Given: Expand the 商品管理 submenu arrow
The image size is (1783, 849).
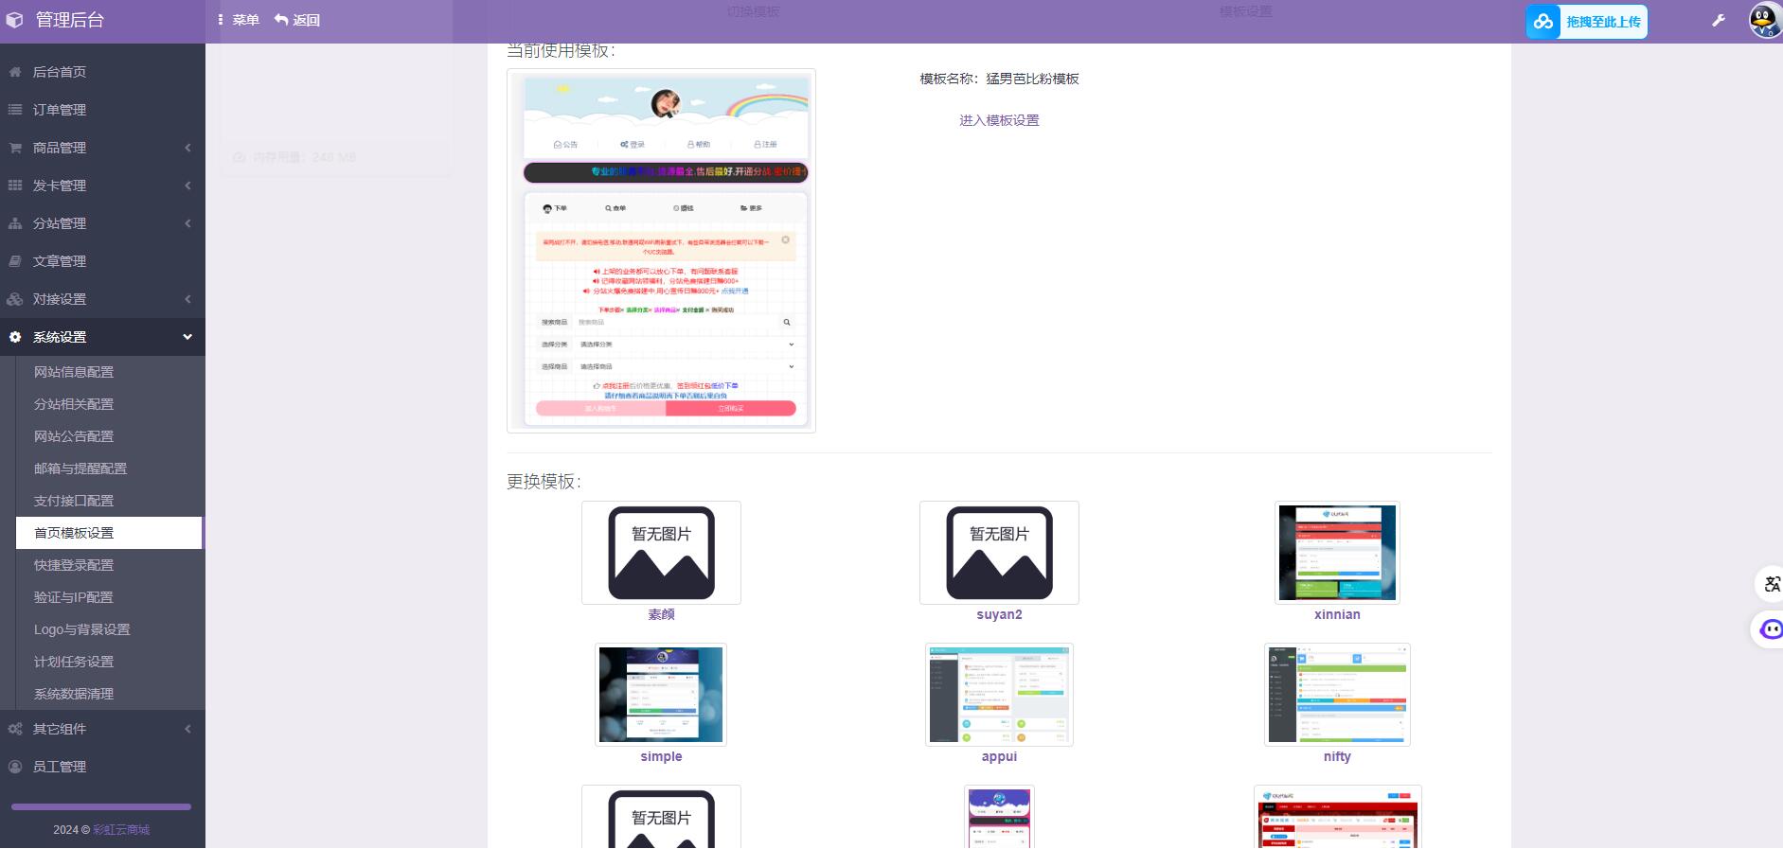Looking at the screenshot, I should pos(187,148).
